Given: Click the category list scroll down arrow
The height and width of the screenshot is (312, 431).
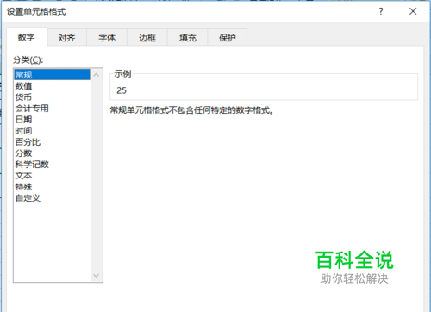Looking at the screenshot, I should [97, 276].
